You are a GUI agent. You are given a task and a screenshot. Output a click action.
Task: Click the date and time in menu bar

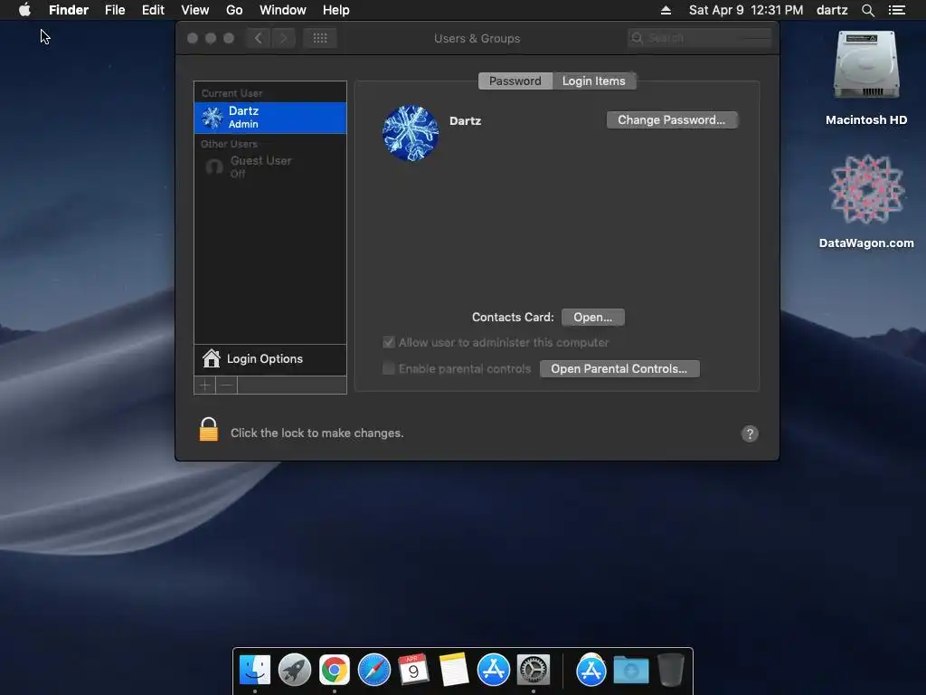746,10
